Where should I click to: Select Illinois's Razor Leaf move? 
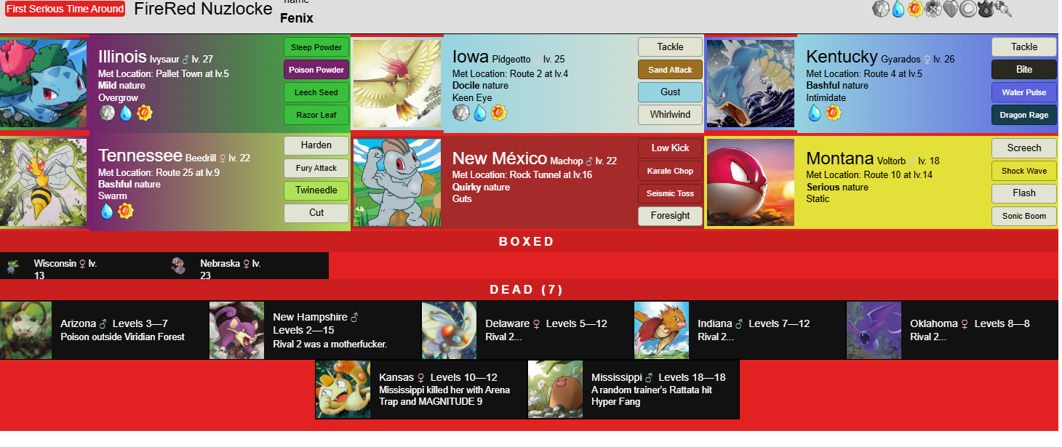point(316,115)
